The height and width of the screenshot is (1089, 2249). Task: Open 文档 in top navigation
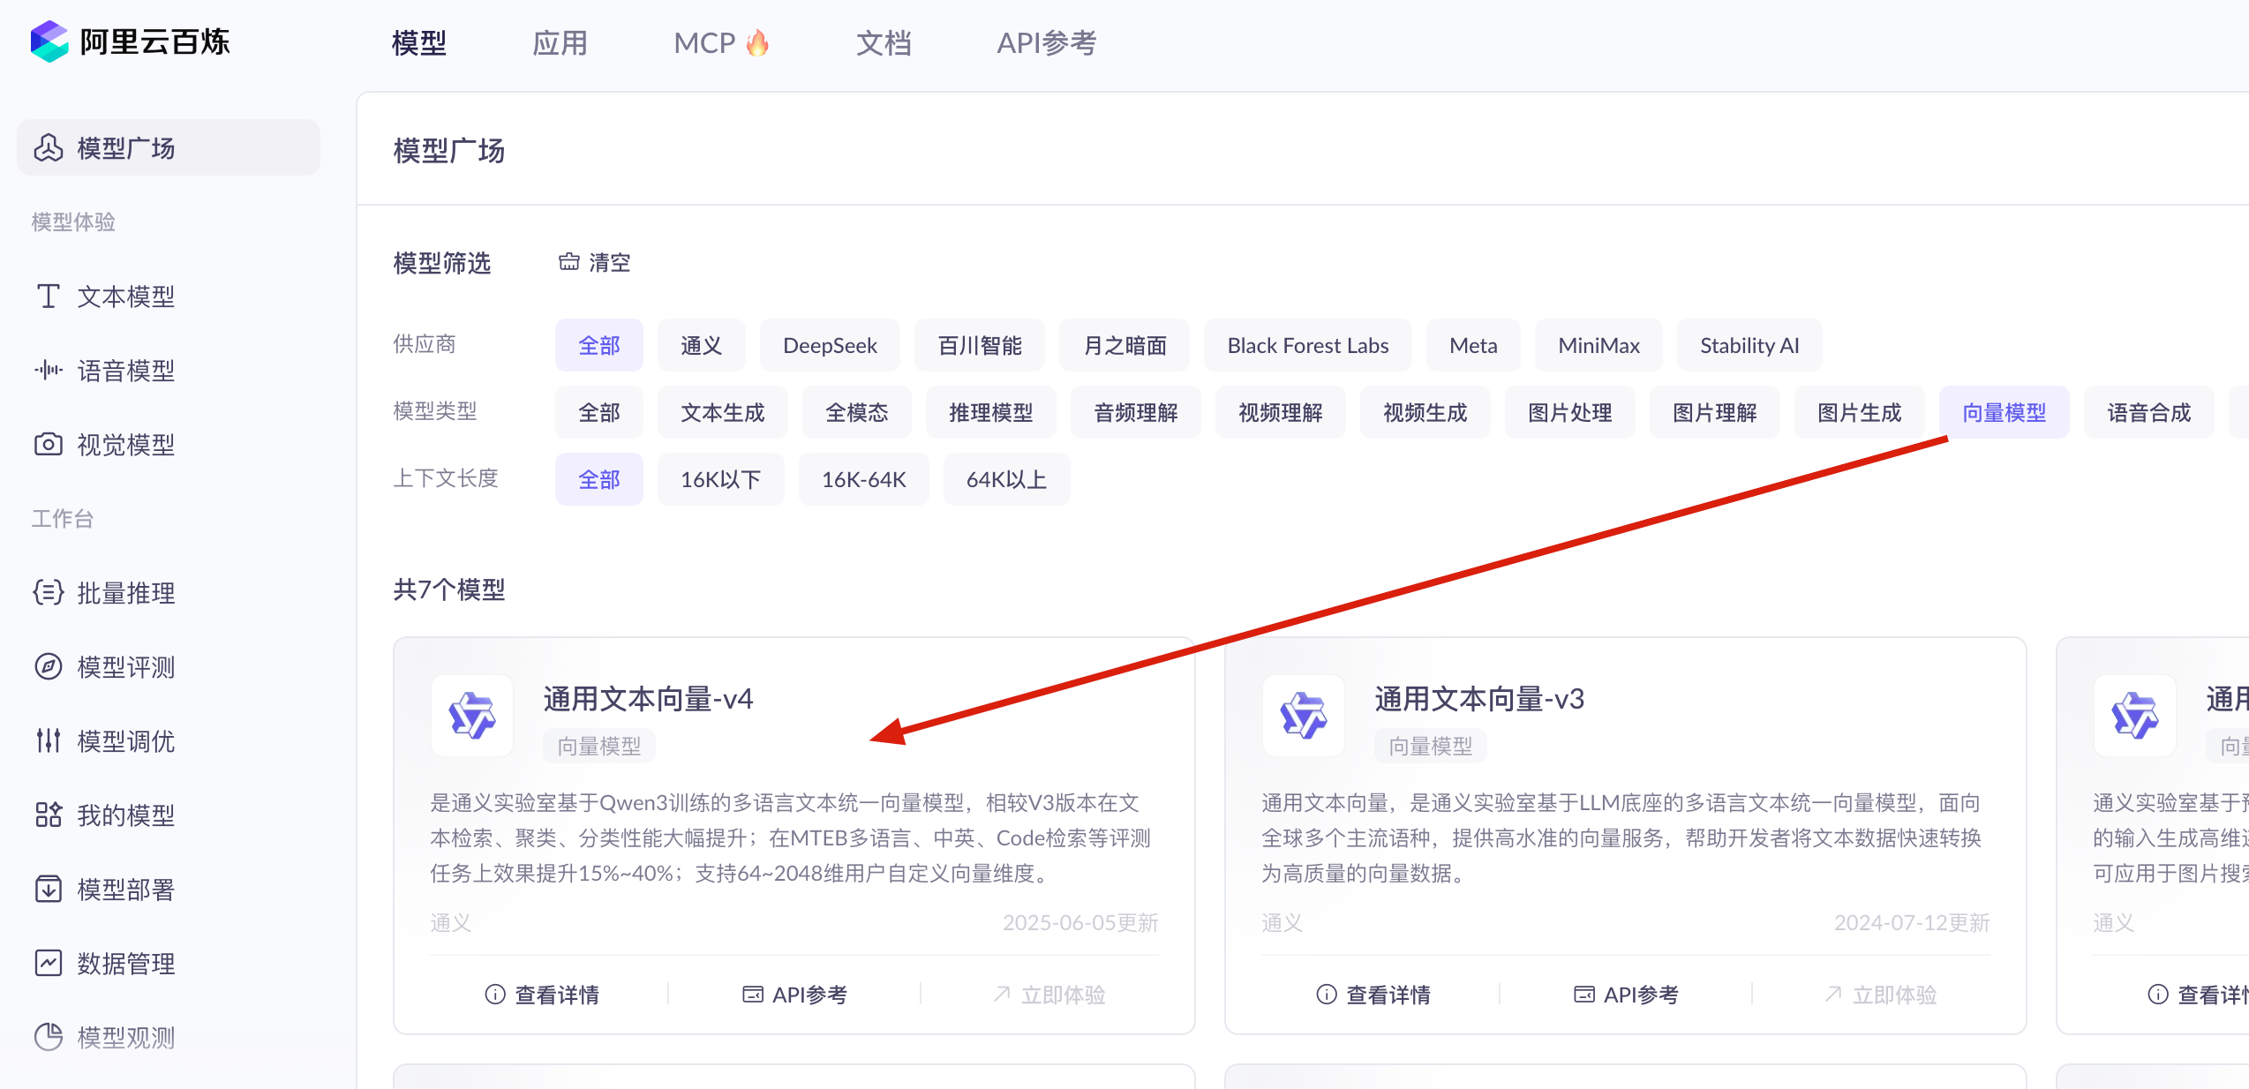[883, 42]
